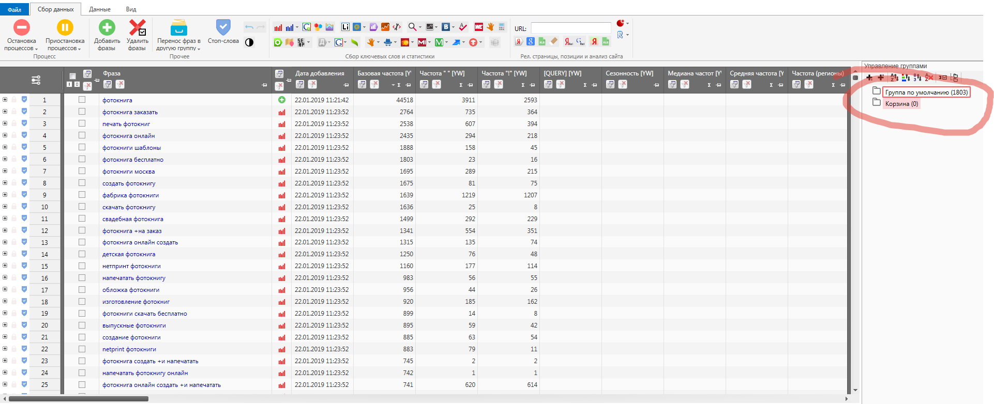Click the blue hat icon
Viewport: 994px width, 404px height.
pyautogui.click(x=388, y=42)
